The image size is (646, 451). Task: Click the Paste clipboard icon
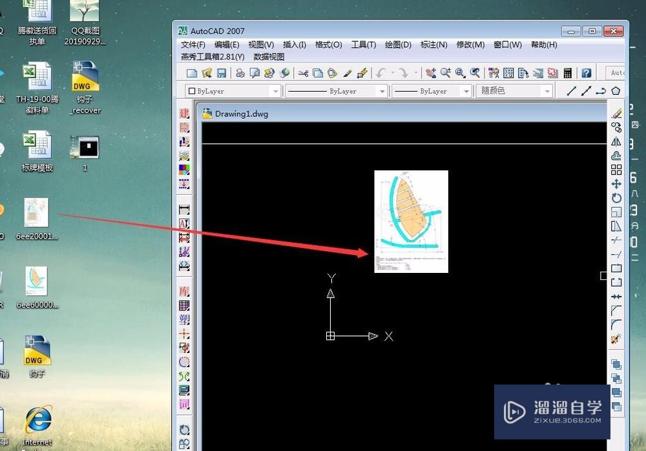pyautogui.click(x=332, y=74)
